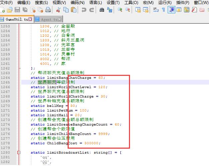Viewport: 209px width, 167px height.
Task: Open the 语言(L) language menu
Action: click(x=96, y=3)
